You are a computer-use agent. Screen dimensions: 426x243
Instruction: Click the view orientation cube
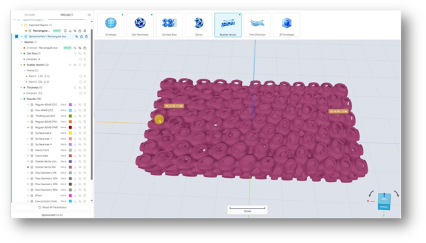click(x=384, y=201)
